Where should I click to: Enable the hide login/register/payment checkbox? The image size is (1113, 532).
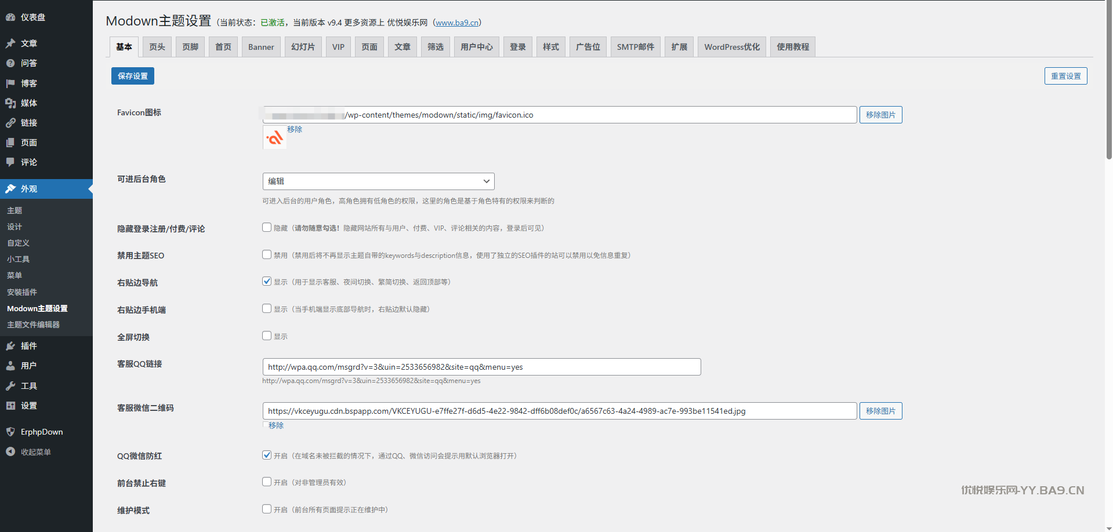tap(267, 228)
